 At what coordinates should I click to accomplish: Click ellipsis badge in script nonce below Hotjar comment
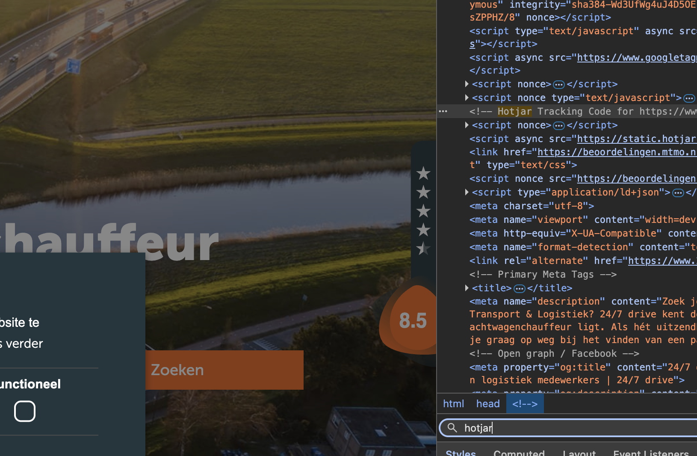click(558, 126)
